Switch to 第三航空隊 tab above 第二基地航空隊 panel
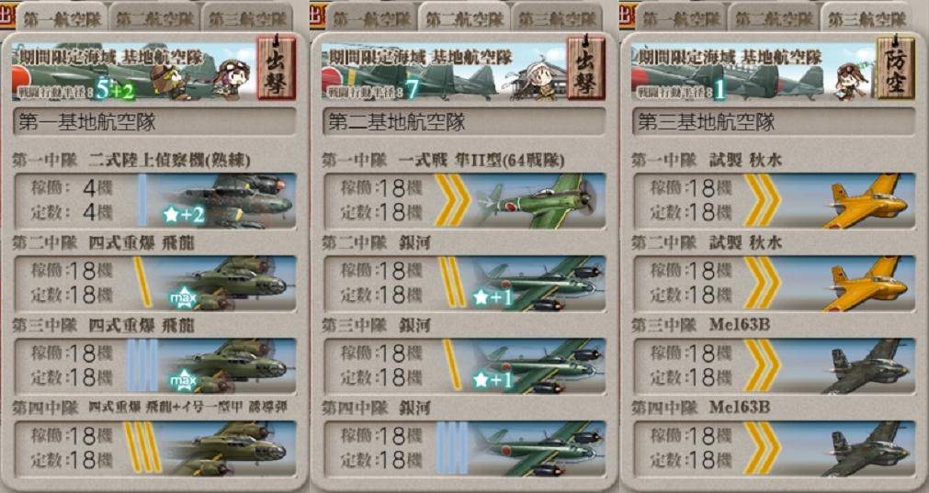Image resolution: width=929 pixels, height=493 pixels. (x=556, y=18)
